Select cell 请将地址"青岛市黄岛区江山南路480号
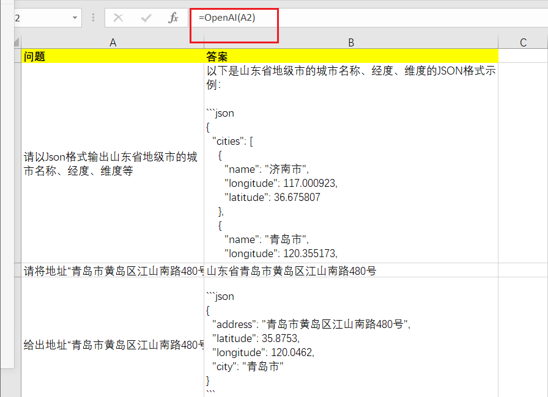The width and height of the screenshot is (548, 397). (113, 271)
